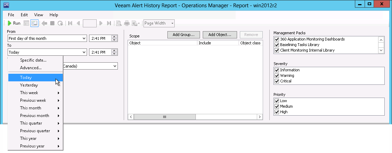
Task: Click the Object class column header
Action: (251, 43)
